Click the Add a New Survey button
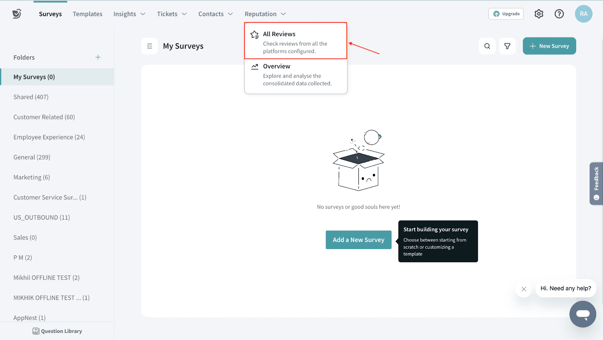The width and height of the screenshot is (603, 340). pos(358,240)
